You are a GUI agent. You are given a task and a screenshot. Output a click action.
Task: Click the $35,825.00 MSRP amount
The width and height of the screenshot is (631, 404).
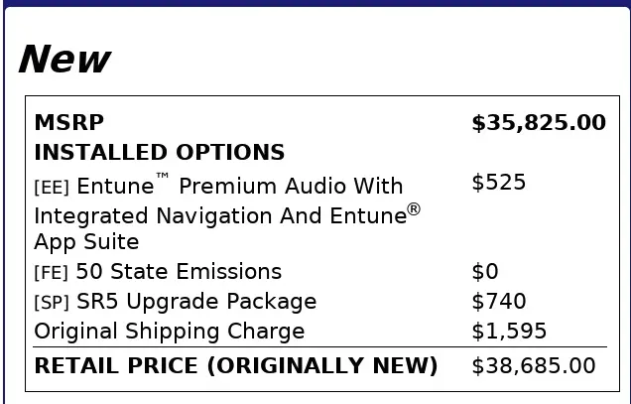[x=538, y=123]
